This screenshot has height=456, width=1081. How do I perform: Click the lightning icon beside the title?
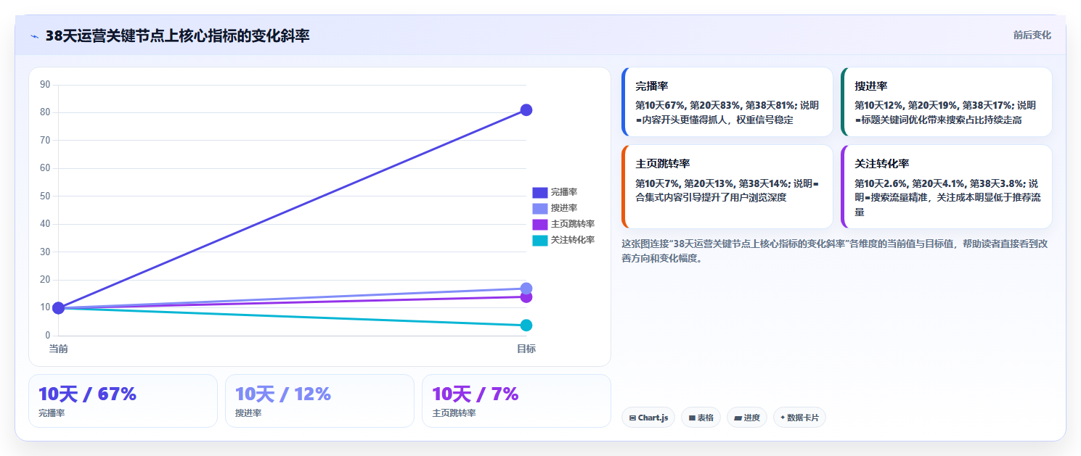34,36
